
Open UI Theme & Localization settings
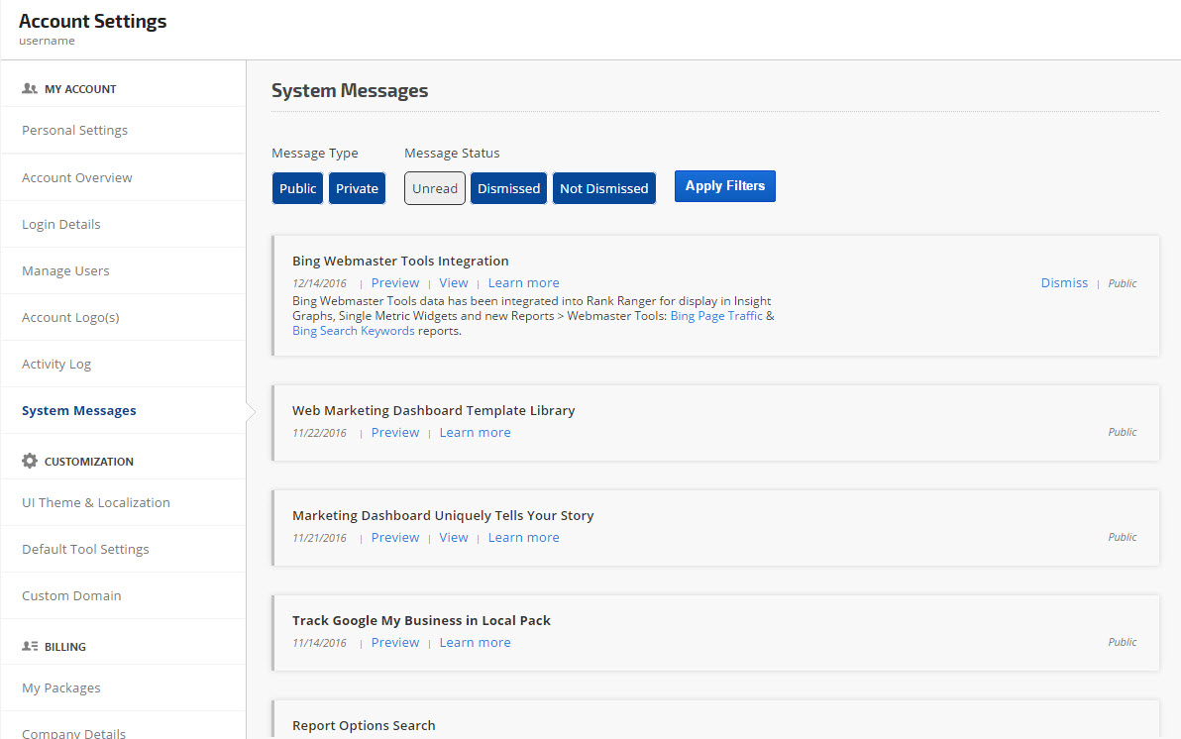96,503
